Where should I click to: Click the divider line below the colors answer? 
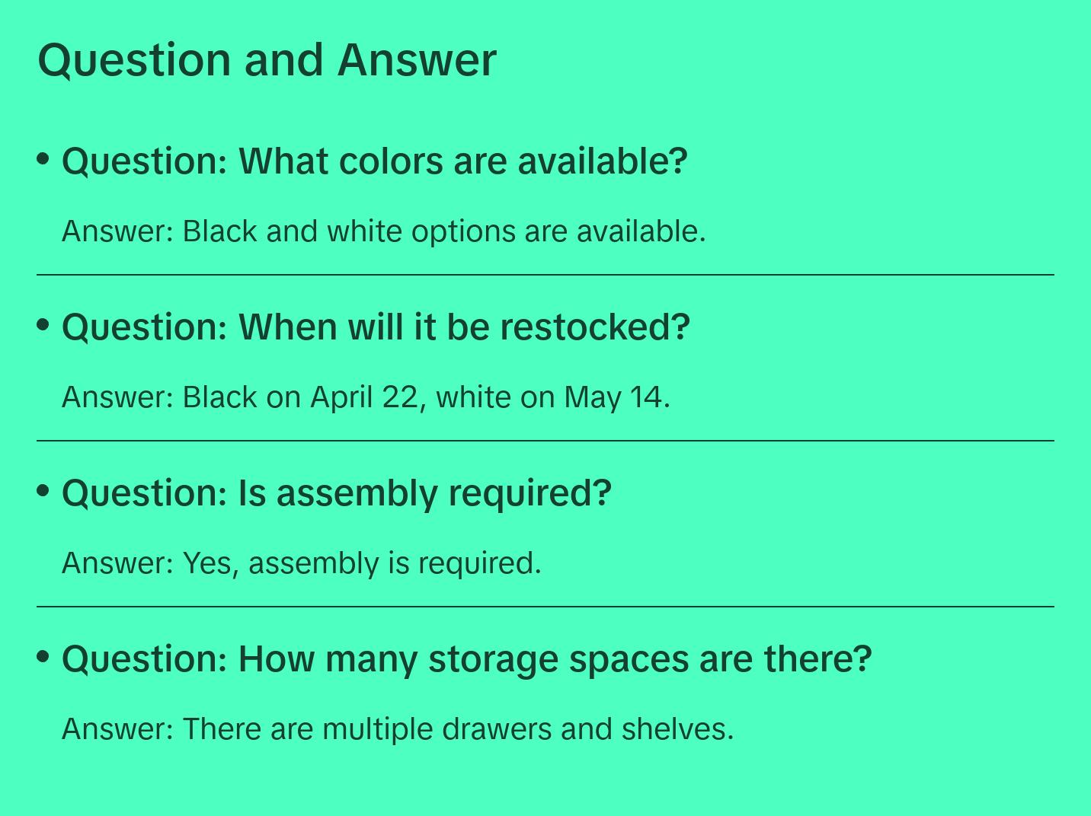545,275
